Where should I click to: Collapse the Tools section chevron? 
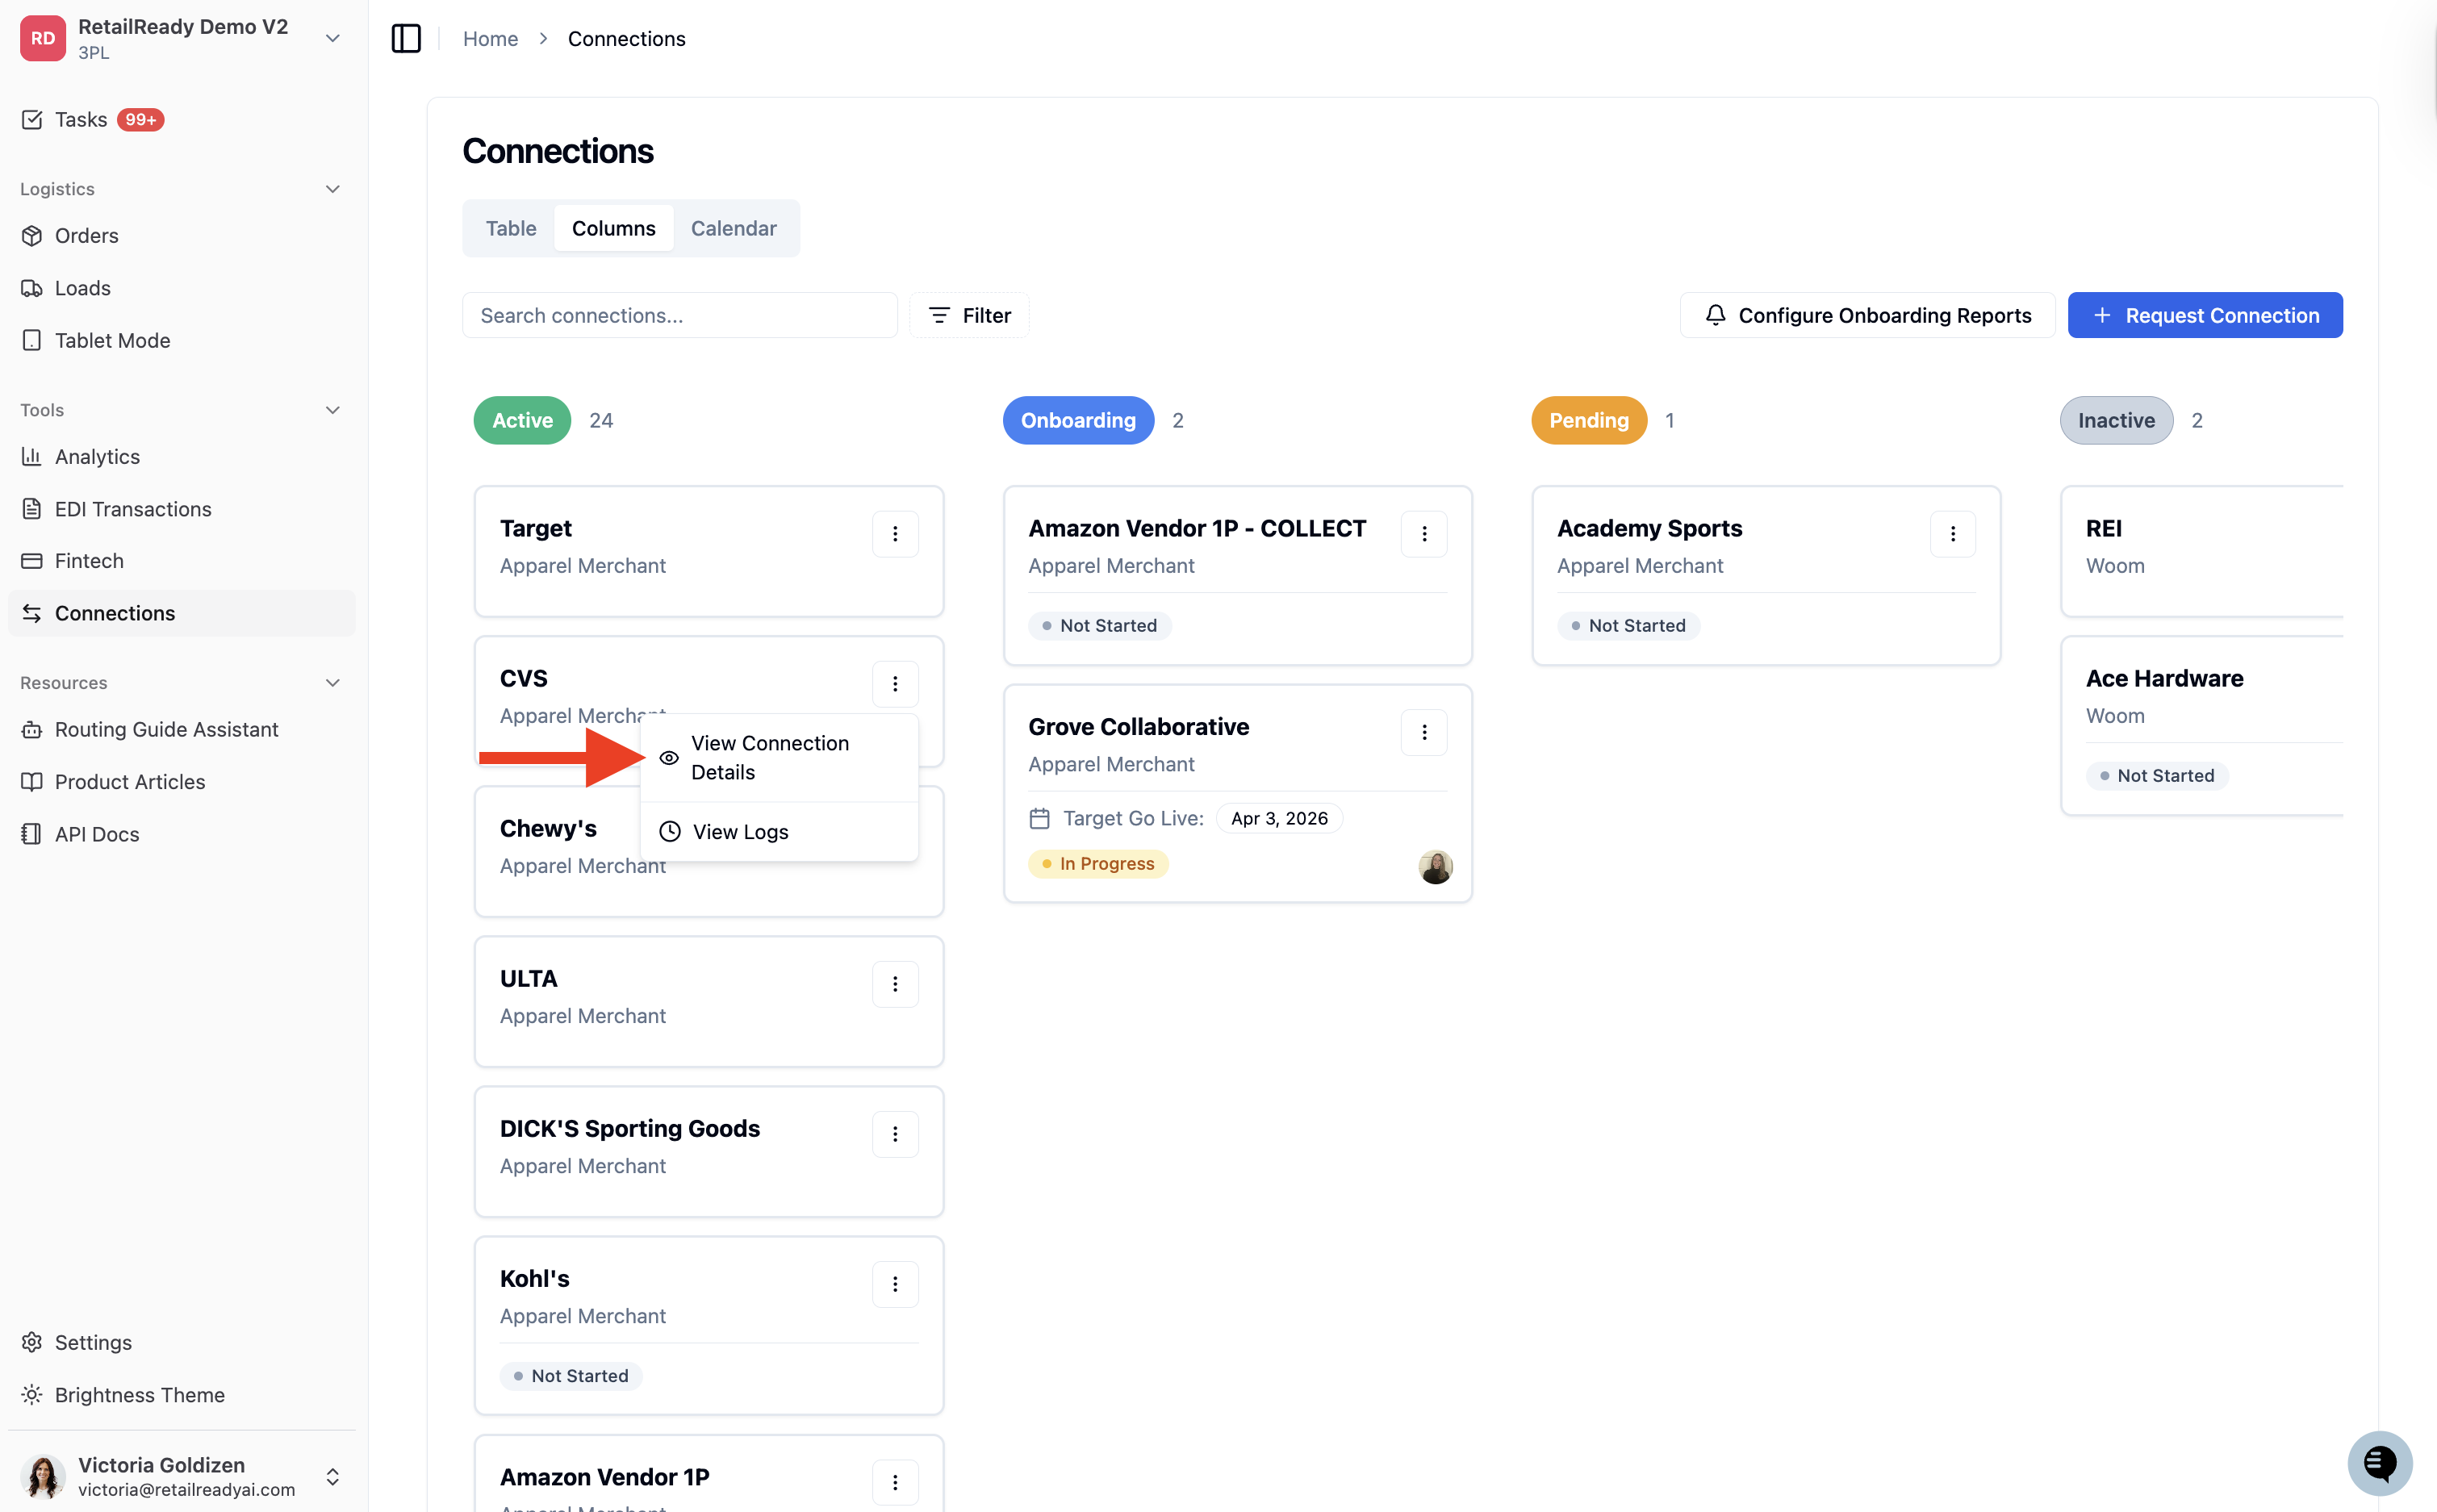pyautogui.click(x=333, y=410)
